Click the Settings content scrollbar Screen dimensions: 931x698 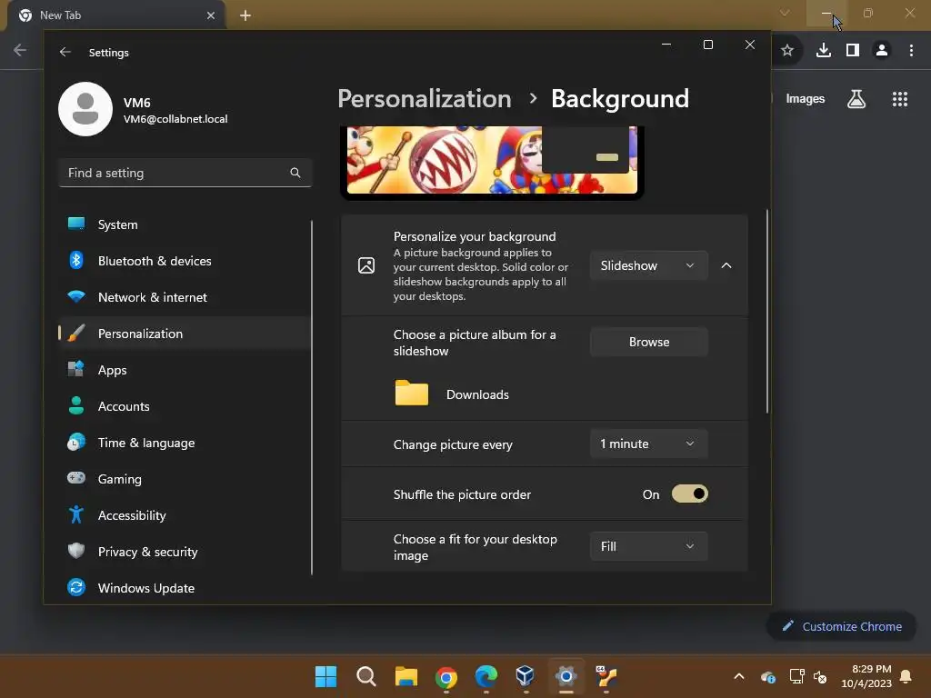pos(766,311)
